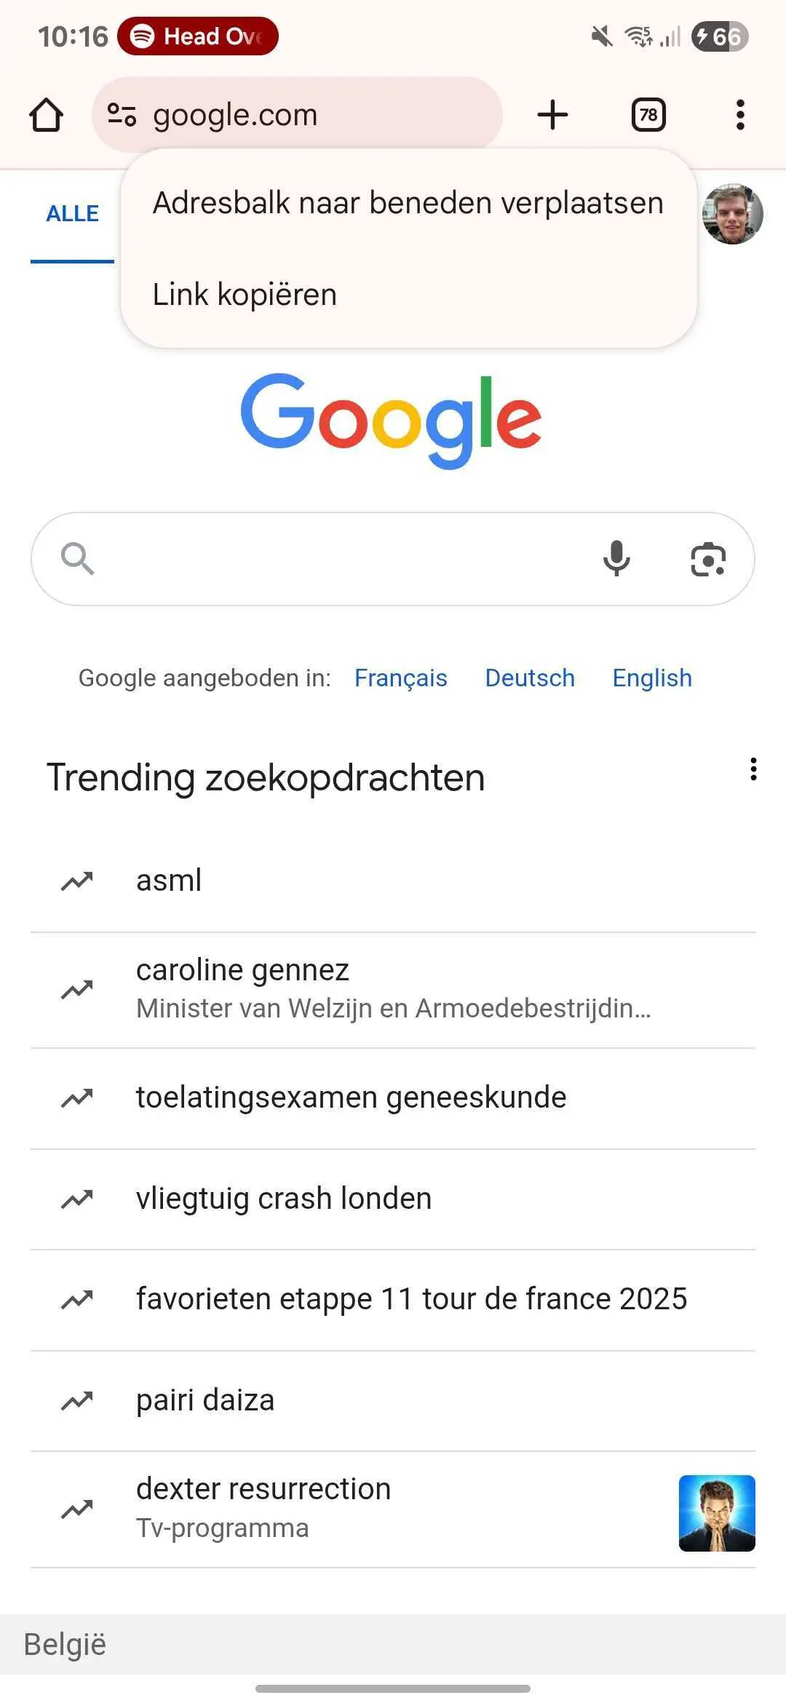Open a new tab with the plus icon
The height and width of the screenshot is (1703, 786).
tap(552, 114)
